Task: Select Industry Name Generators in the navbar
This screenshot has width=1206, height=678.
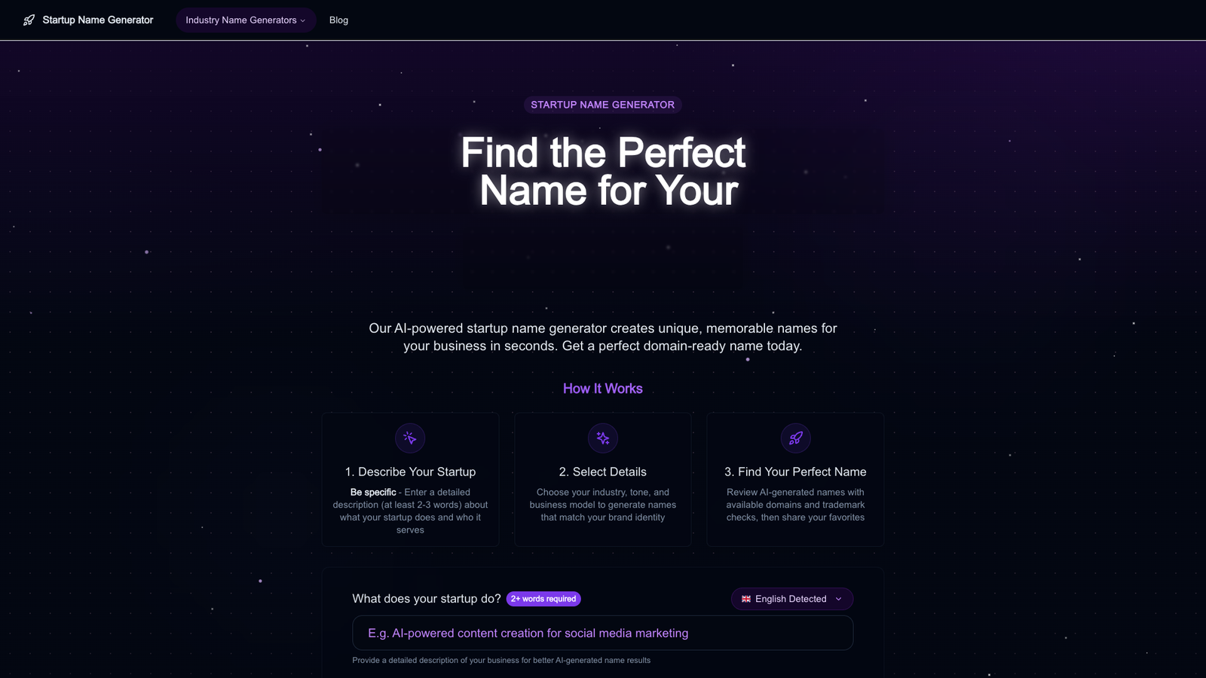Action: 241,20
